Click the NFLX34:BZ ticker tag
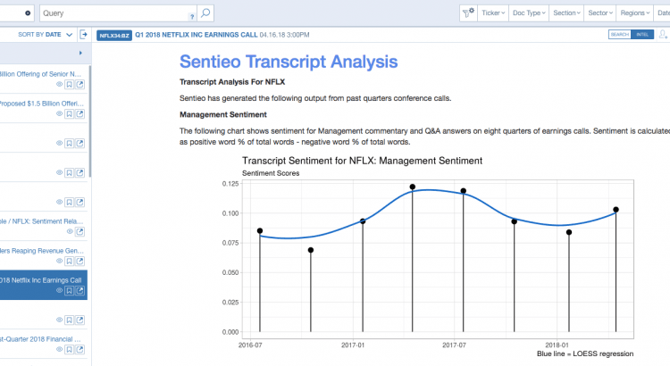Screen dimensions: 670x366 113,35
